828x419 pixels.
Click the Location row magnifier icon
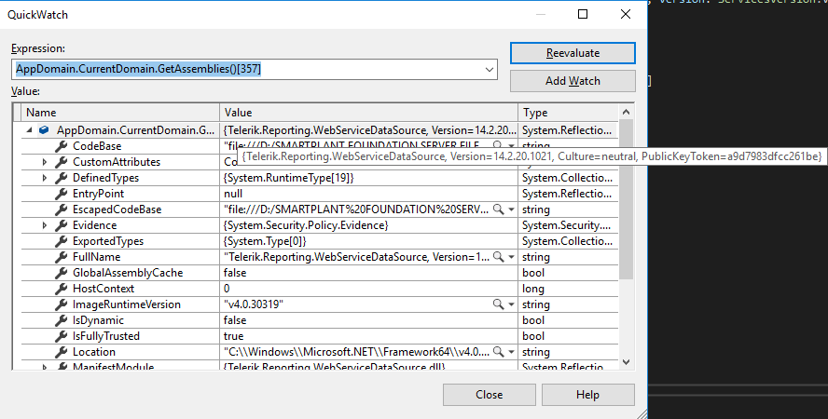tap(498, 352)
